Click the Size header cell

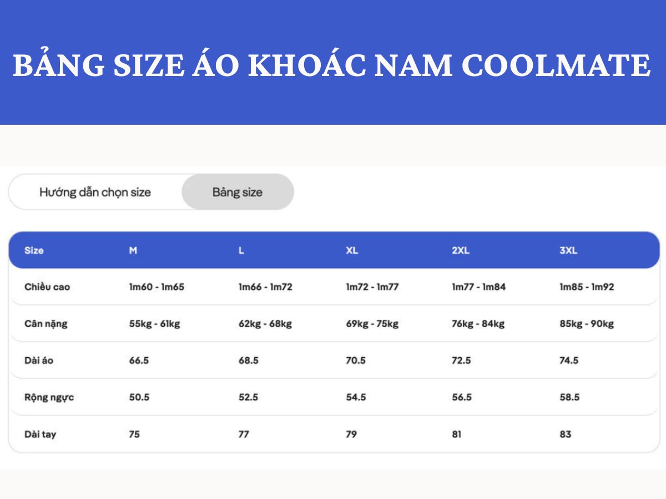coord(33,250)
